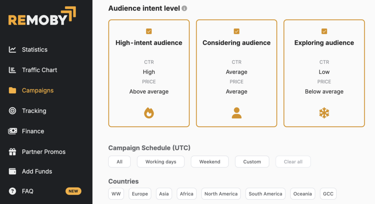The image size is (375, 204).
Task: Click the Finance money icon
Action: (12, 131)
